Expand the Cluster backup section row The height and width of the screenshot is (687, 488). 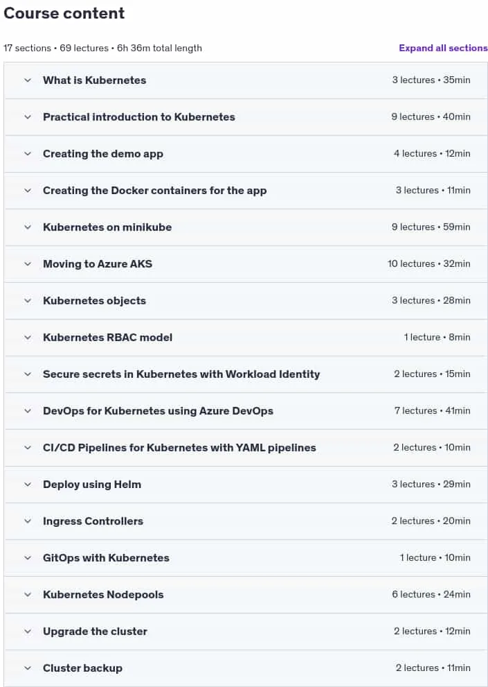pyautogui.click(x=246, y=668)
